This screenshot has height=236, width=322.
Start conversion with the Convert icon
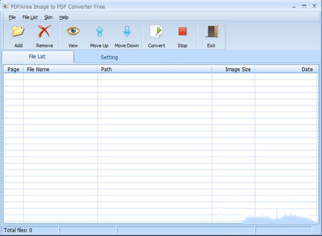pyautogui.click(x=156, y=31)
